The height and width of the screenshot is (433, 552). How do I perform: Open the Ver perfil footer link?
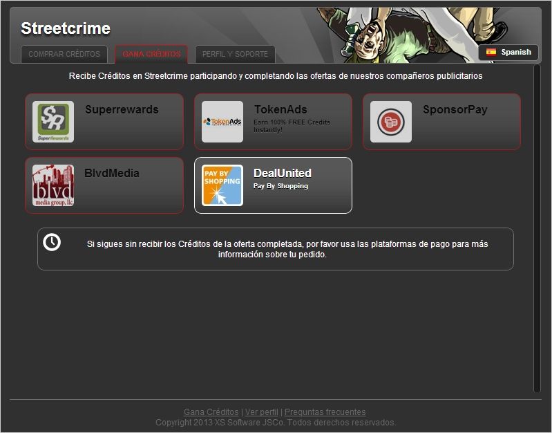(x=262, y=412)
